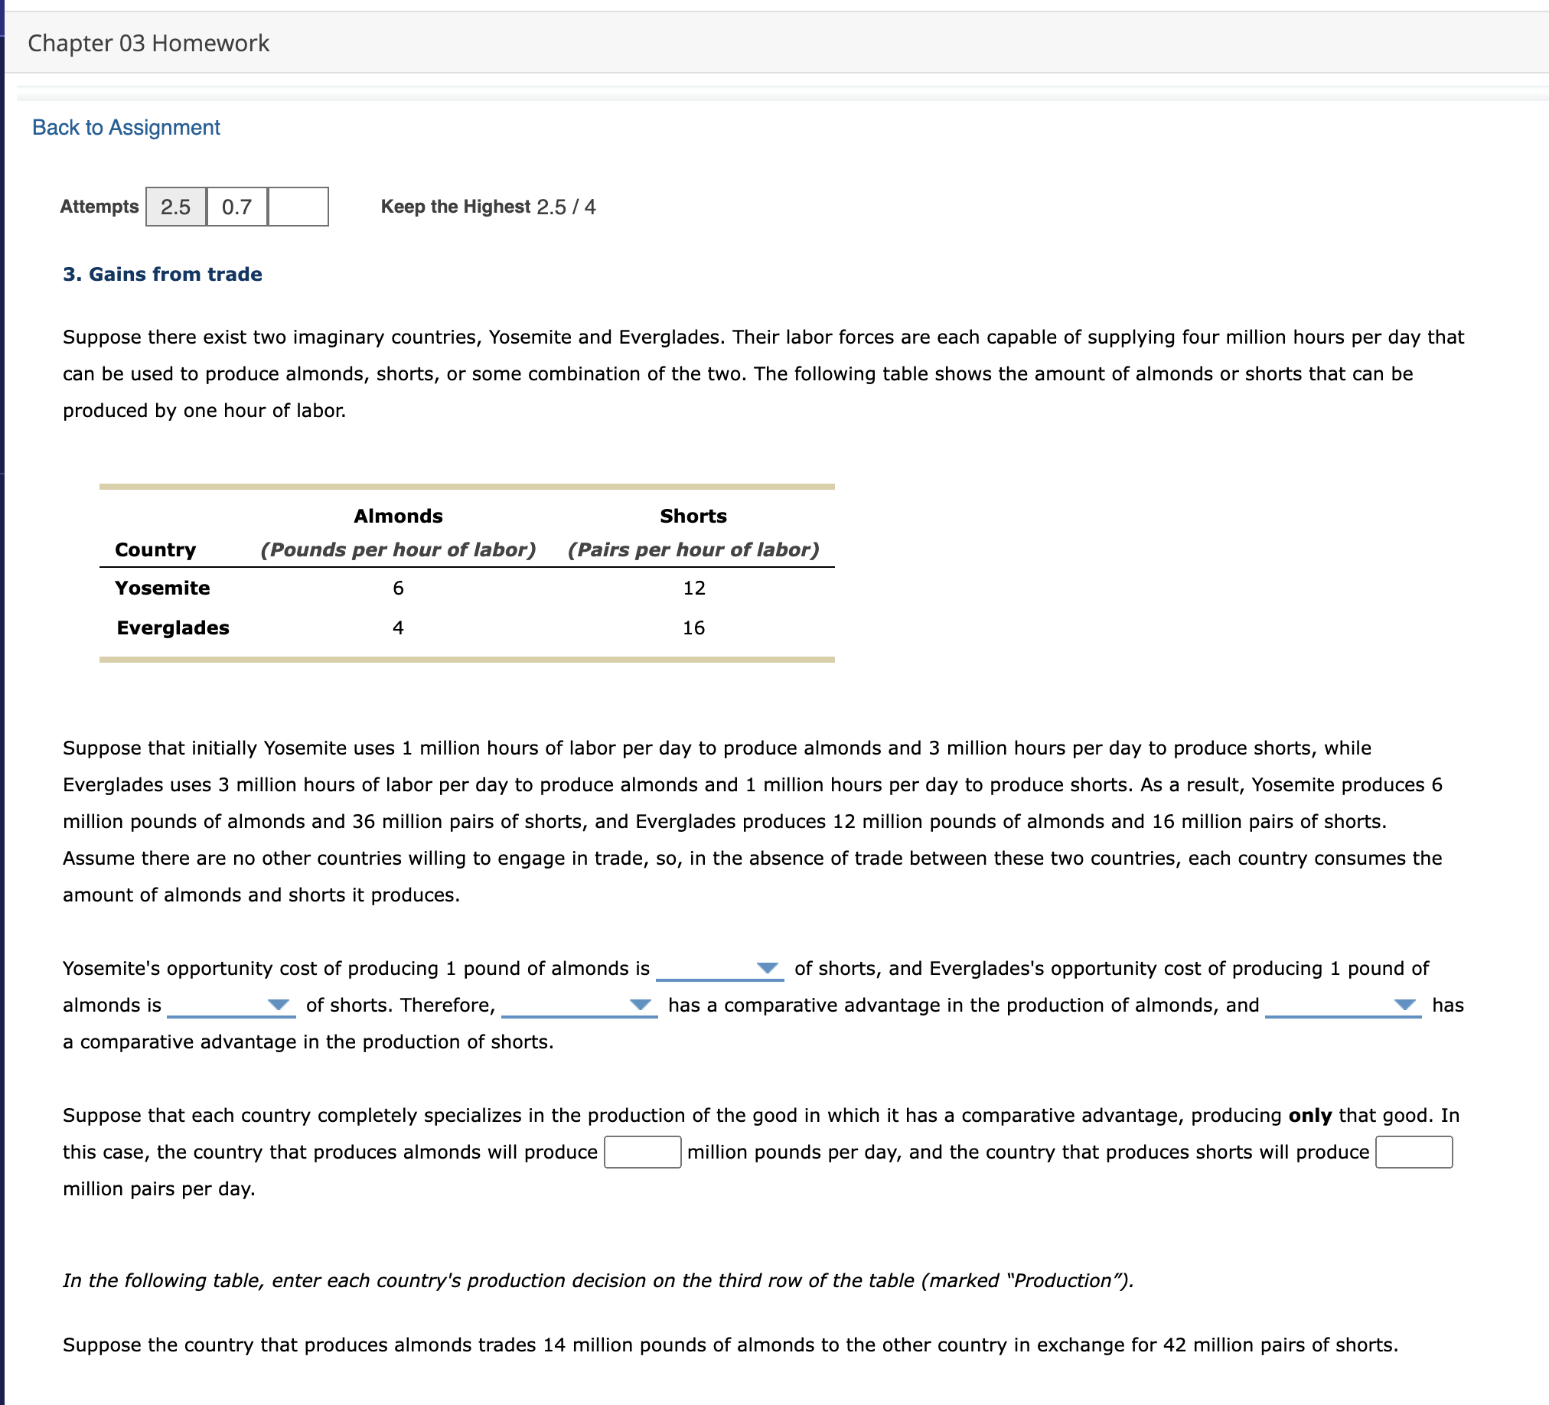
Task: Select the Almonds column header
Action: pos(398,516)
